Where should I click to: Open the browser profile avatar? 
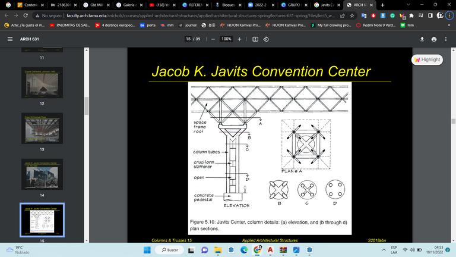(x=440, y=15)
